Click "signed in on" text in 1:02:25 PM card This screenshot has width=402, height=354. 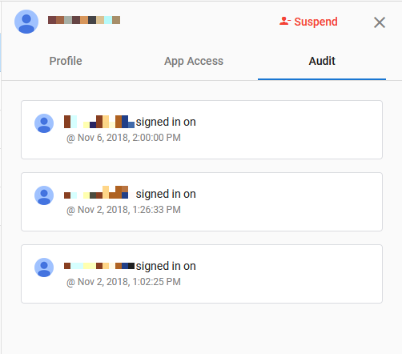pos(166,267)
